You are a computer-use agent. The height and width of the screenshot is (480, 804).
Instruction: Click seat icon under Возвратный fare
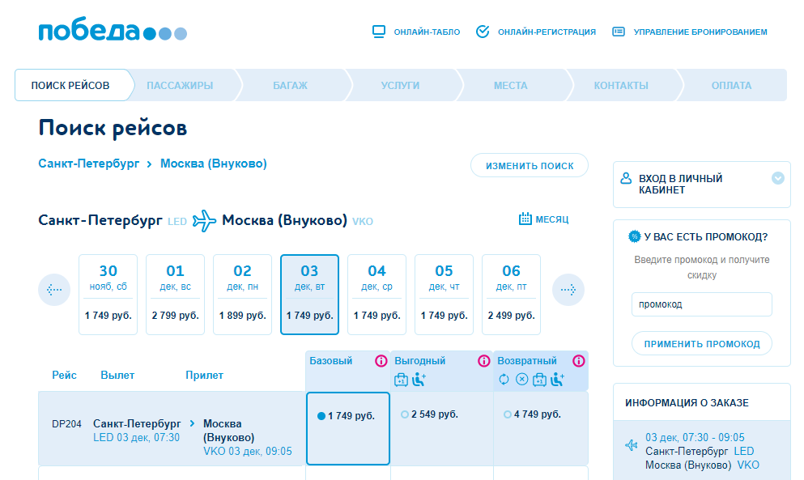(557, 380)
